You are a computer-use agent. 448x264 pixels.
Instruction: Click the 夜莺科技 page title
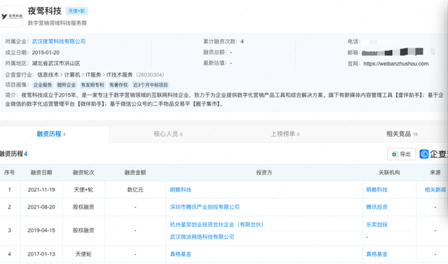click(45, 11)
